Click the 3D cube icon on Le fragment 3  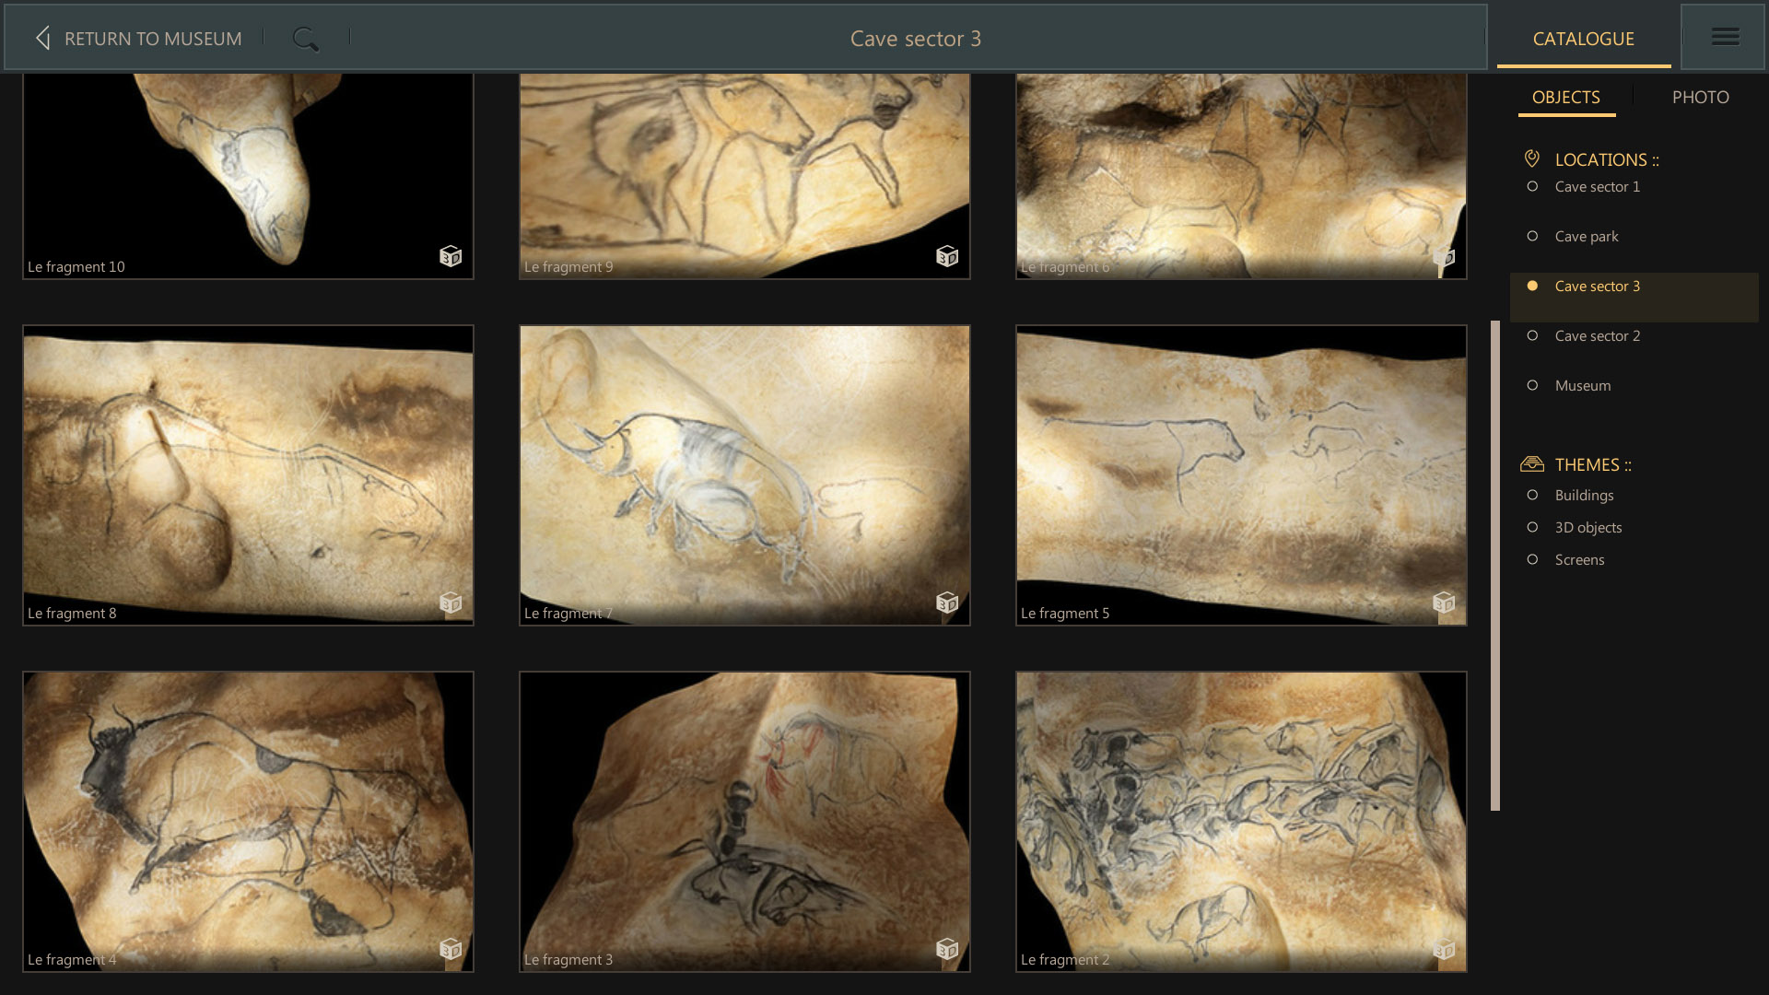pos(947,949)
